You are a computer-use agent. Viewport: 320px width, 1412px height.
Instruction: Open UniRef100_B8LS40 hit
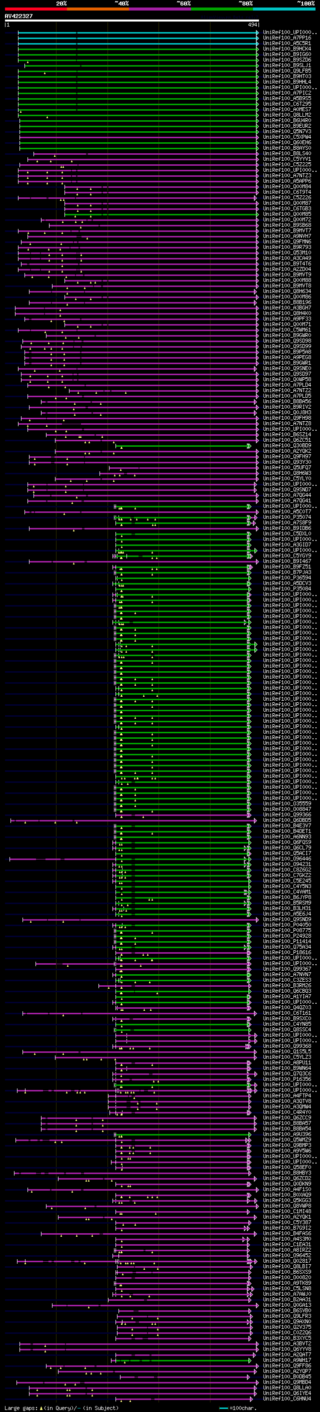click(x=287, y=153)
